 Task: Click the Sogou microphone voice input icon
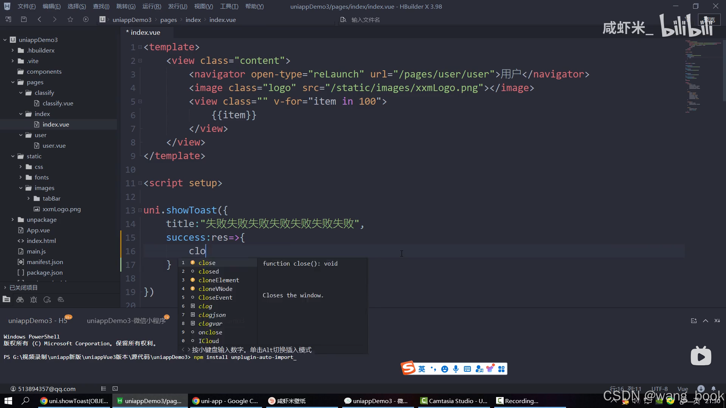[456, 369]
